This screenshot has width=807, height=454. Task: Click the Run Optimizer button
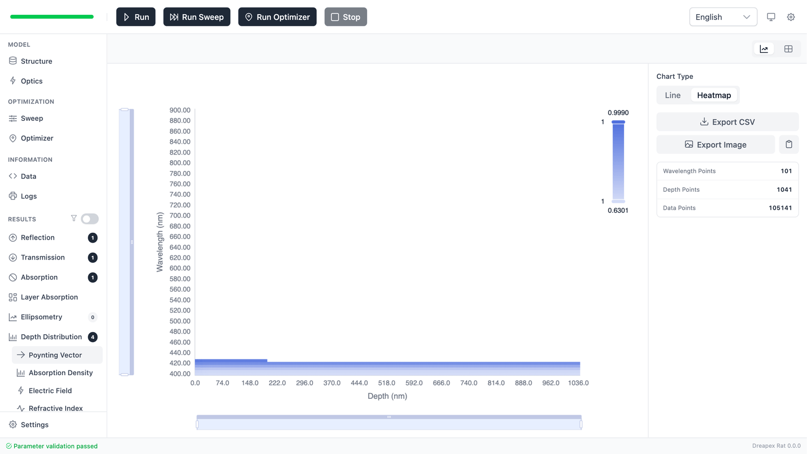point(277,17)
